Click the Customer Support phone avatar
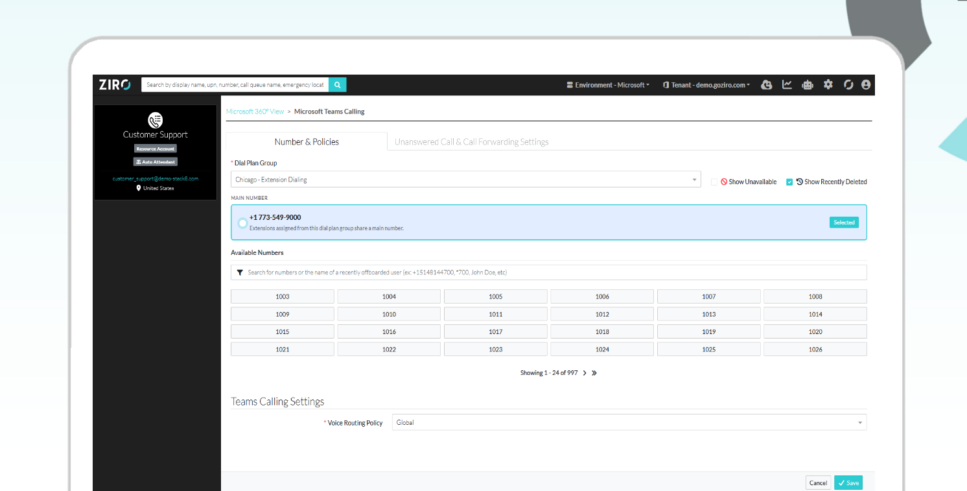 [x=156, y=120]
